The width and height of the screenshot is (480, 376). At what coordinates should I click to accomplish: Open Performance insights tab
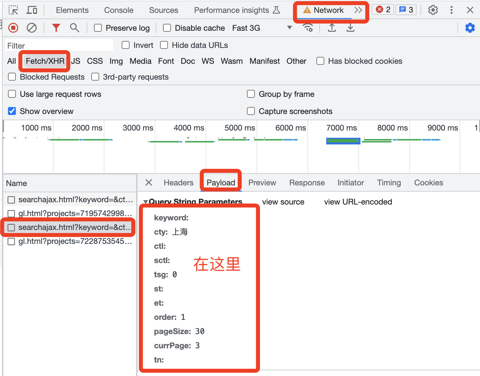(x=237, y=10)
